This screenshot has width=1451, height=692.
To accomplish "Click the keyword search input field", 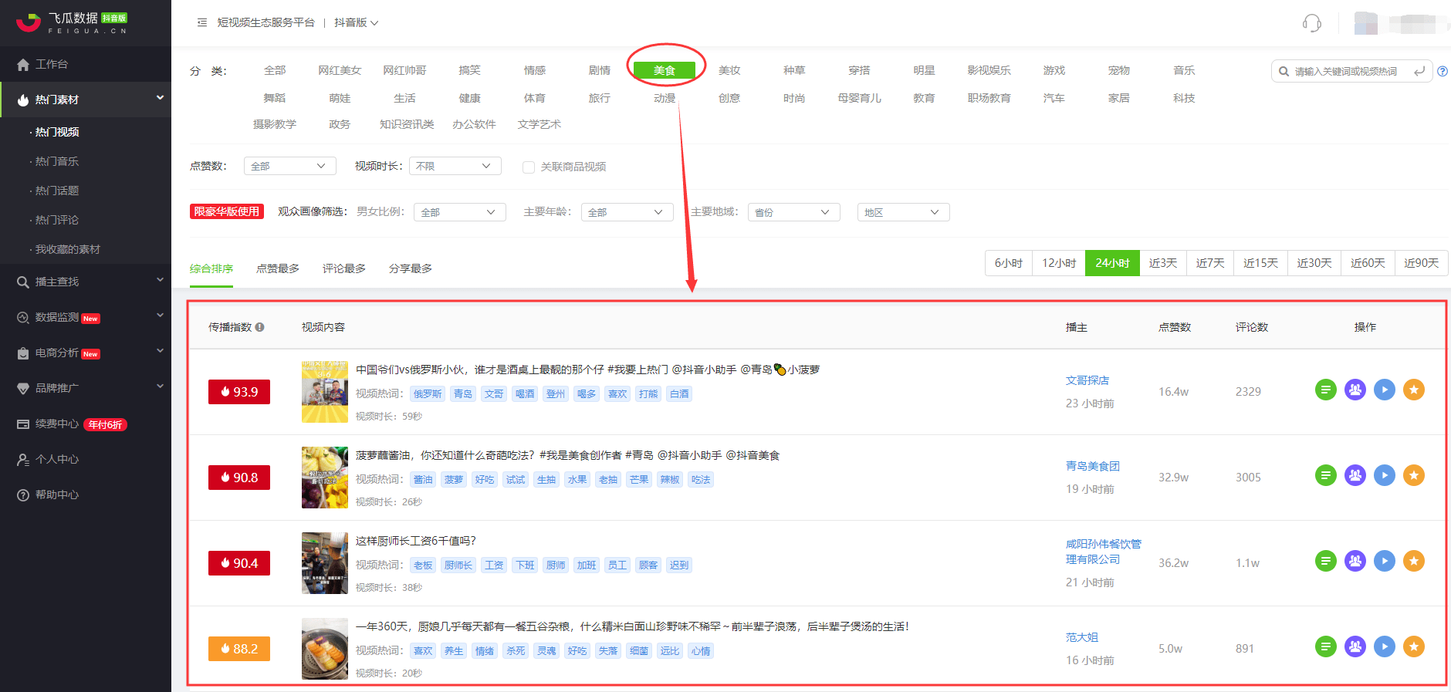I will [x=1347, y=72].
